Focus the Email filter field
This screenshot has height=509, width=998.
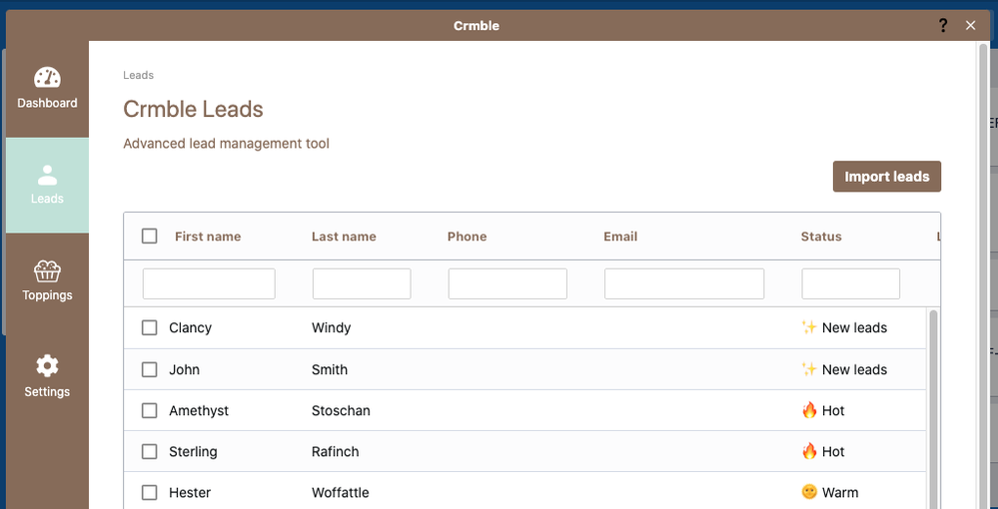pyautogui.click(x=684, y=283)
